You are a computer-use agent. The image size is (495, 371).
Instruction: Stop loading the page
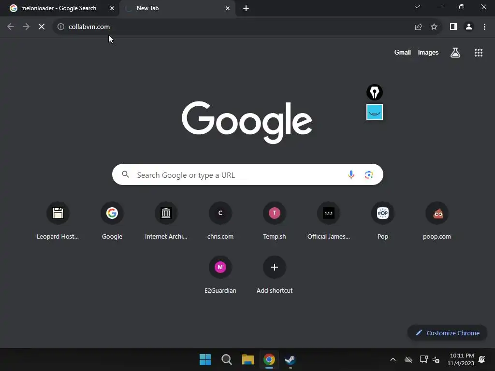click(x=42, y=27)
